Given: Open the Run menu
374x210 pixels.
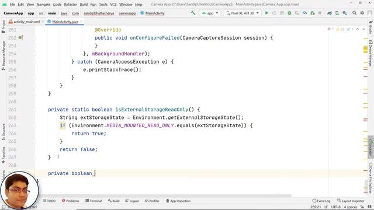Looking at the screenshot, I should pyautogui.click(x=93, y=4).
